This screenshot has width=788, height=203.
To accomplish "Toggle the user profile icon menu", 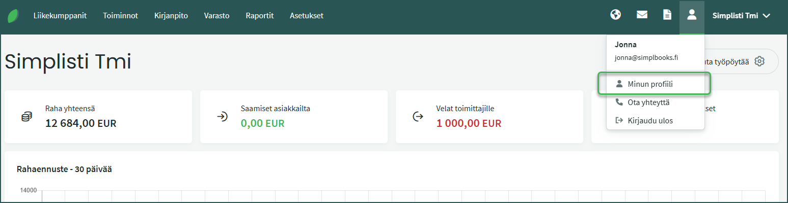I will click(692, 15).
